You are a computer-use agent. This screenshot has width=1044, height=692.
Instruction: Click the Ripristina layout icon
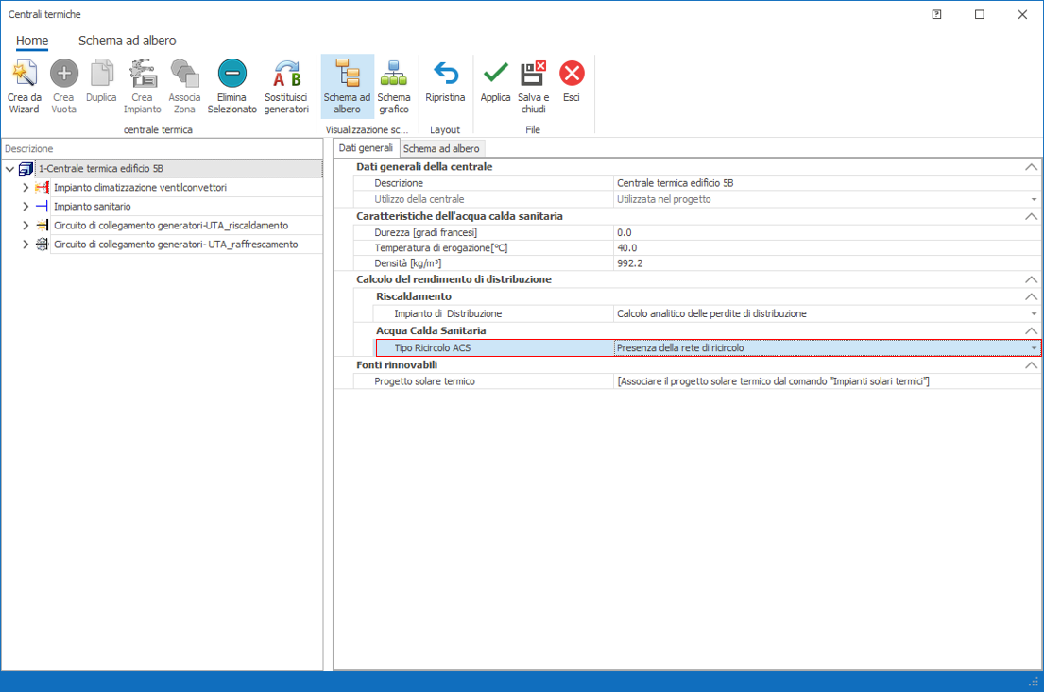pos(445,74)
